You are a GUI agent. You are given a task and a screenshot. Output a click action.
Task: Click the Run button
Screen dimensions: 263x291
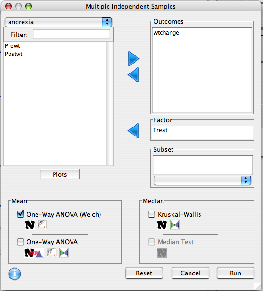coord(236,273)
